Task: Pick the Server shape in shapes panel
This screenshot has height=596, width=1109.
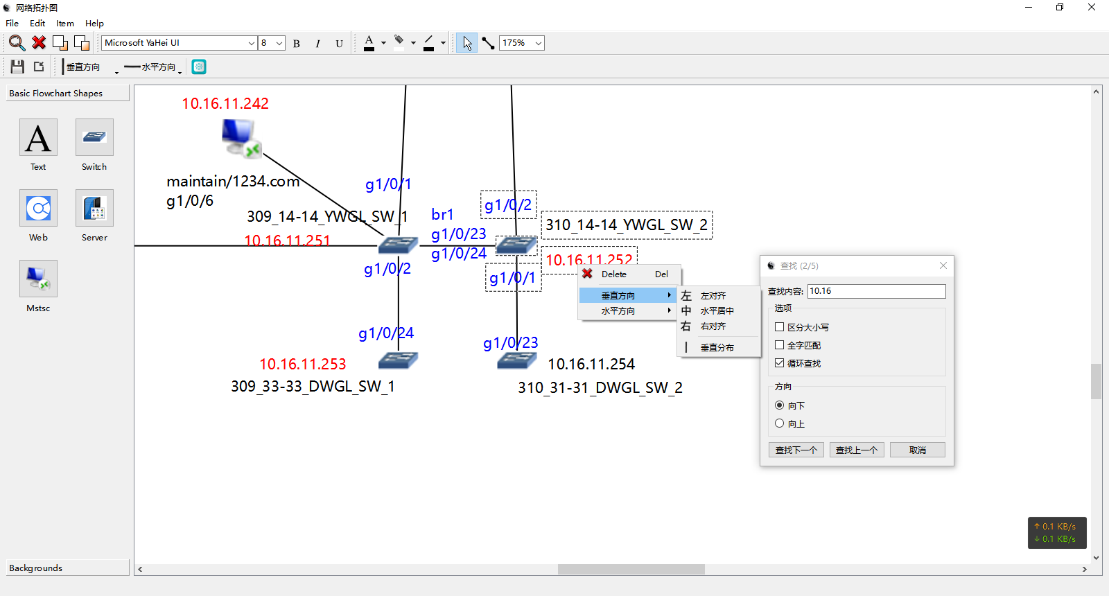Action: 94,208
